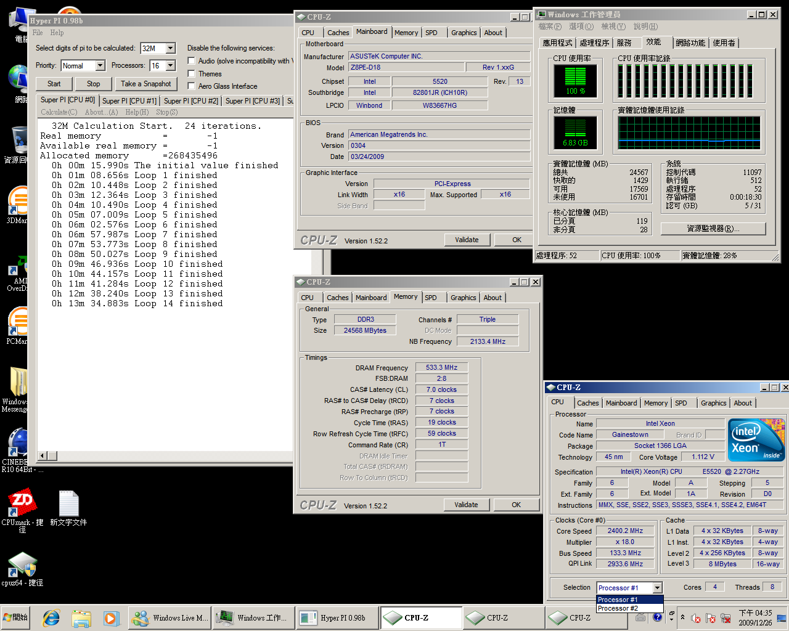
Task: Open the Hyper PI File menu
Action: pyautogui.click(x=38, y=33)
